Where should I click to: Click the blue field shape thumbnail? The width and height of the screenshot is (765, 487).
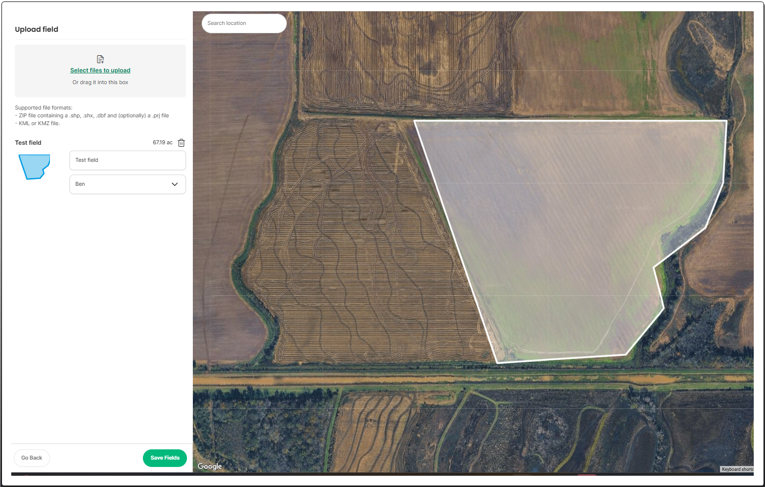point(34,167)
